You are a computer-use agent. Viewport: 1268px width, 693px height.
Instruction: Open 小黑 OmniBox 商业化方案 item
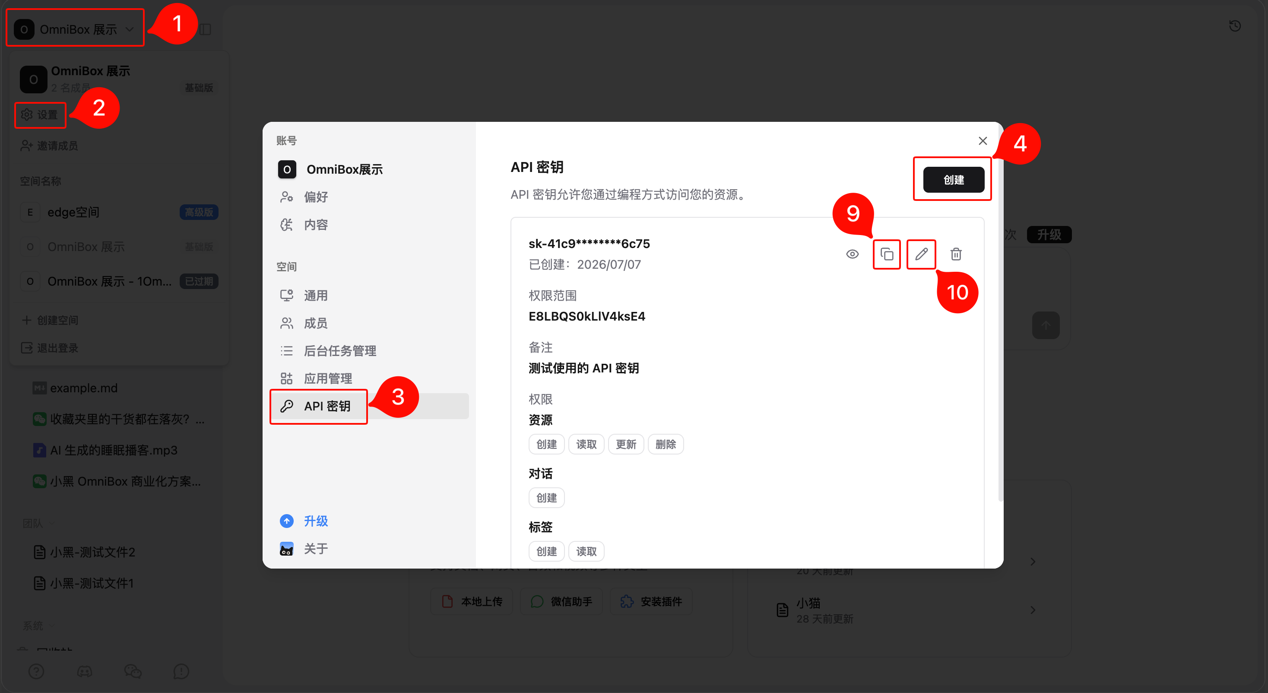coord(117,481)
